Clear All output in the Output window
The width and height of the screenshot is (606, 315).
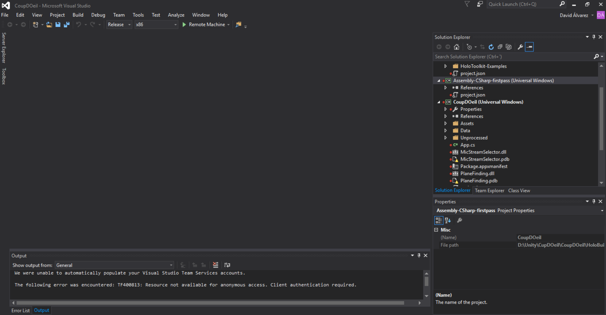point(216,265)
